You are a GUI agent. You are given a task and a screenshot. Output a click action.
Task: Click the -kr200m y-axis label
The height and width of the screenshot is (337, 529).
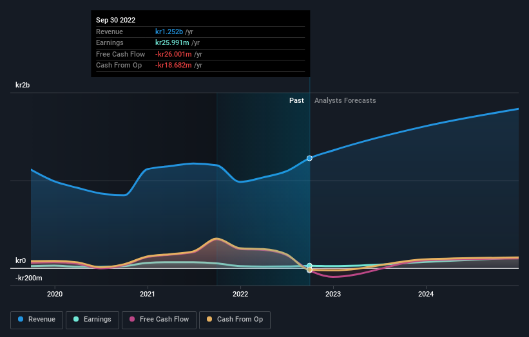(x=29, y=278)
